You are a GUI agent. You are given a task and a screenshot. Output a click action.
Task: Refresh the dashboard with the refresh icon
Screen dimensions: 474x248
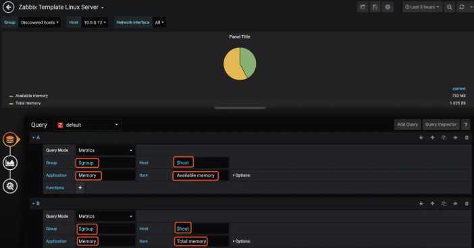click(x=462, y=7)
